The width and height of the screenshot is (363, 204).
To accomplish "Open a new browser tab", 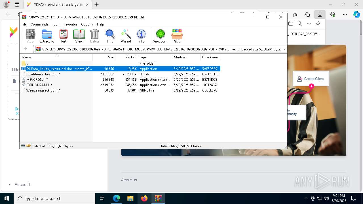I will coord(97,5).
